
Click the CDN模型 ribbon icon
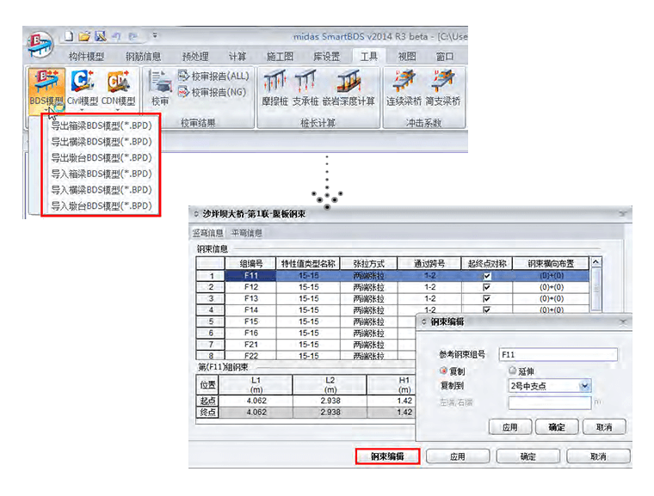[x=118, y=89]
